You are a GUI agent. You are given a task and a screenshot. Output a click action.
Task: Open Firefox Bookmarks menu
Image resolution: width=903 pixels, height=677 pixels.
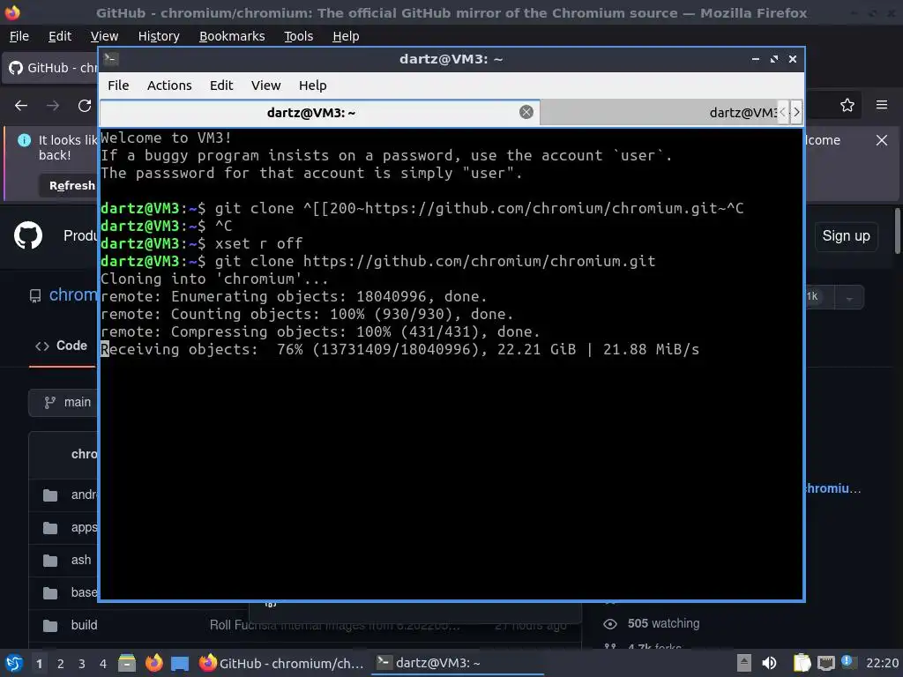(x=232, y=36)
